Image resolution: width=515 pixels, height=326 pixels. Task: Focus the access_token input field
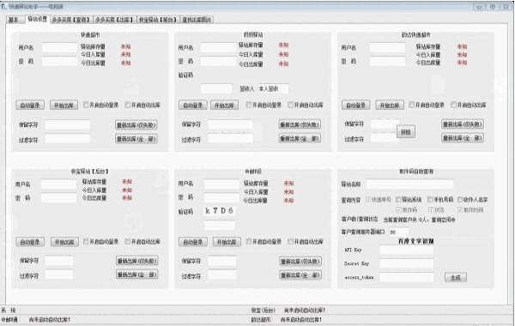pos(407,277)
